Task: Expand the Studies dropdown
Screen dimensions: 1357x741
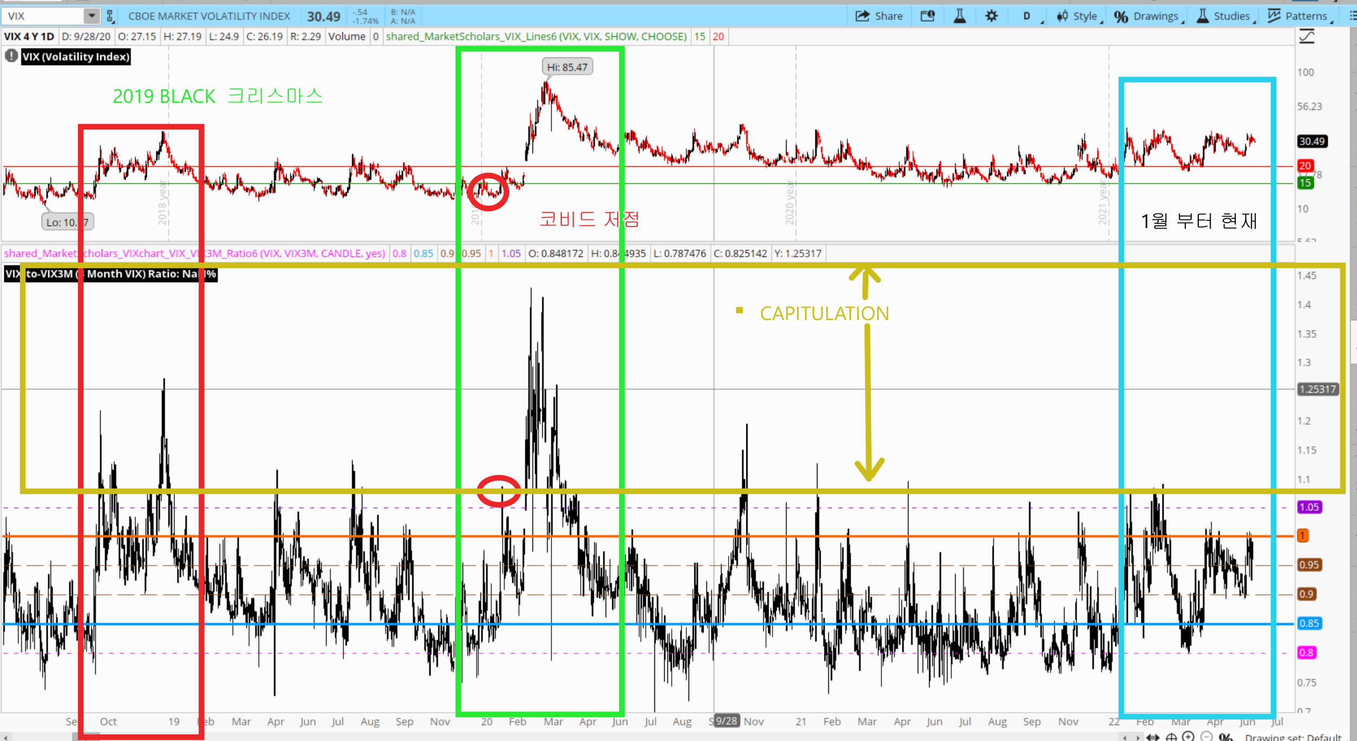Action: tap(1225, 16)
